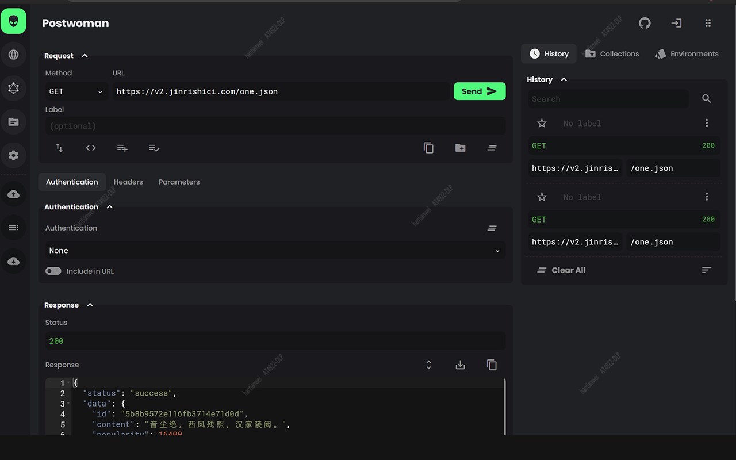The image size is (736, 460).
Task: Open the Environments tab
Action: pyautogui.click(x=687, y=54)
